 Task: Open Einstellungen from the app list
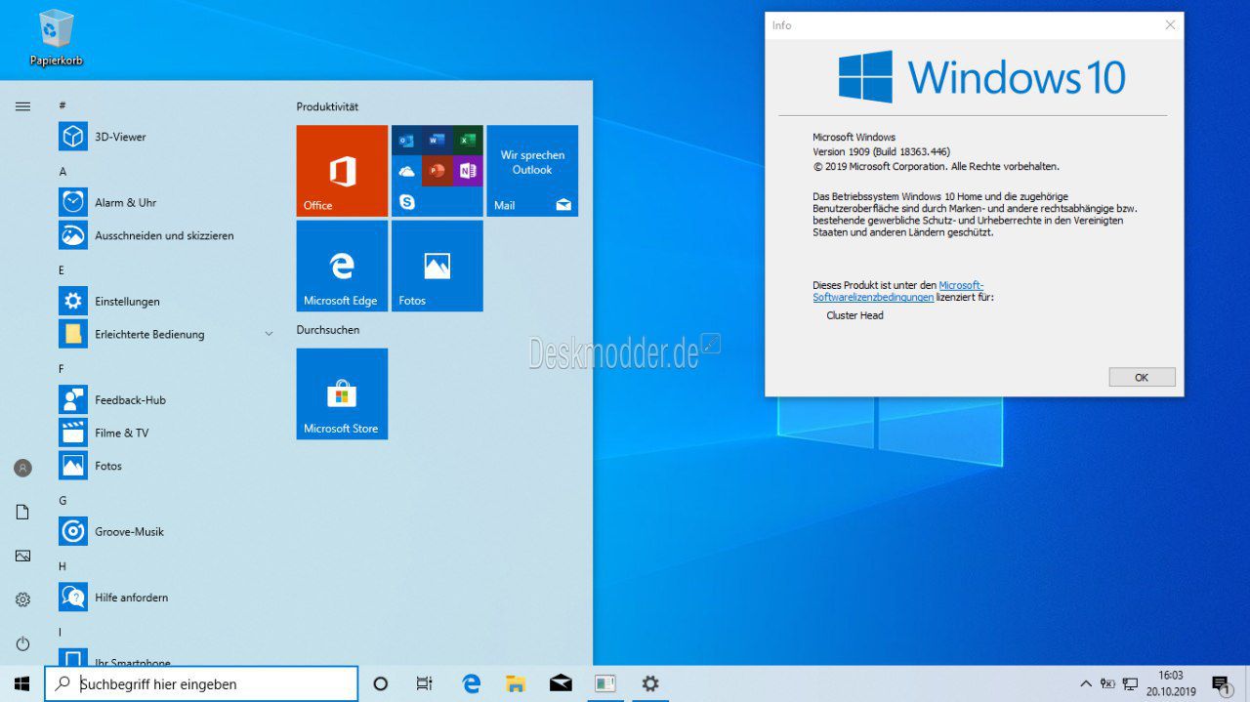pos(166,301)
